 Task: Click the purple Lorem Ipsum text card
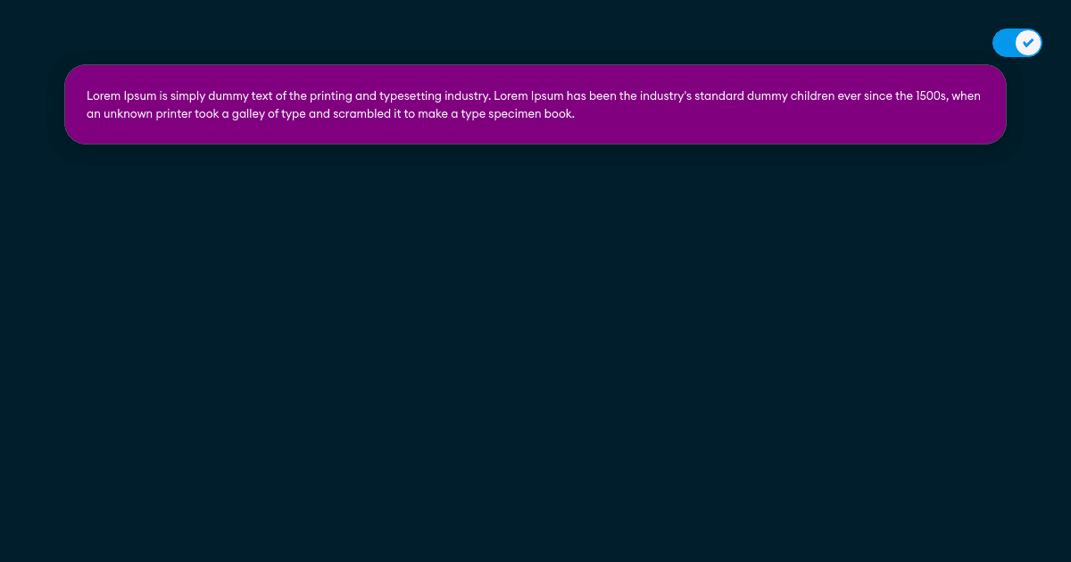(x=535, y=104)
